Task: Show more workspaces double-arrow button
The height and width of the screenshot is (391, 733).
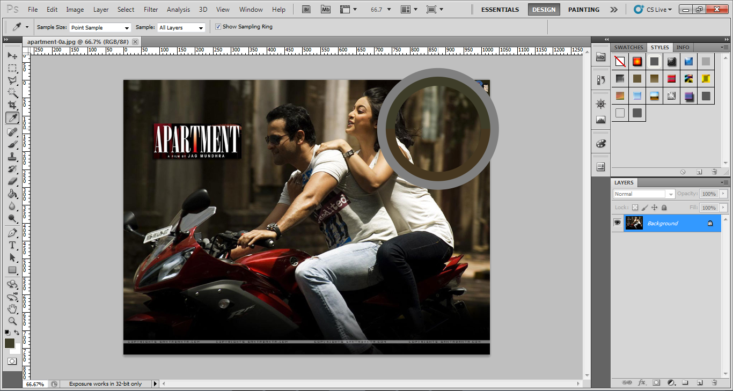Action: point(614,10)
